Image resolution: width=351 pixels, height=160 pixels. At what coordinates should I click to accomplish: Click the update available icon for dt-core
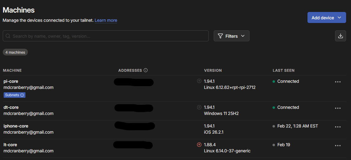click(x=199, y=107)
